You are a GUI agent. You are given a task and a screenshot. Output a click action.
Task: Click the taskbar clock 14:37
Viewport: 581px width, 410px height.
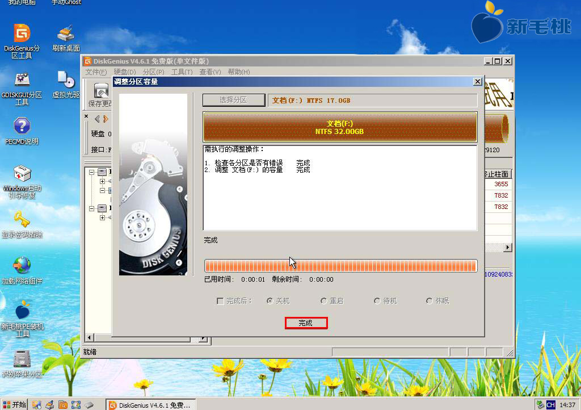click(x=567, y=405)
